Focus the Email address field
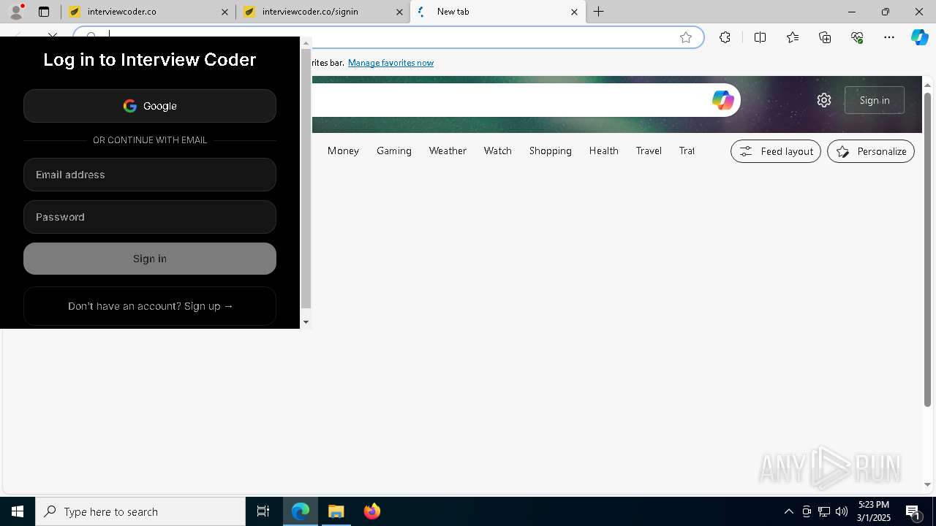This screenshot has height=526, width=936. tap(150, 175)
